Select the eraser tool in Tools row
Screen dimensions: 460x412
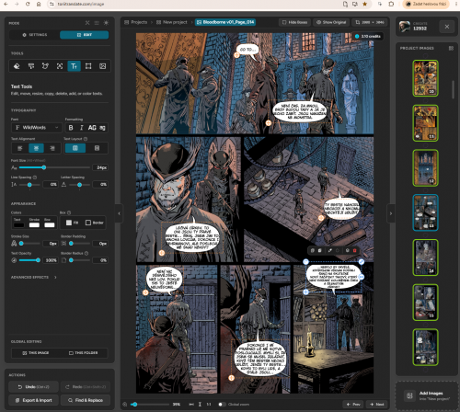(17, 66)
